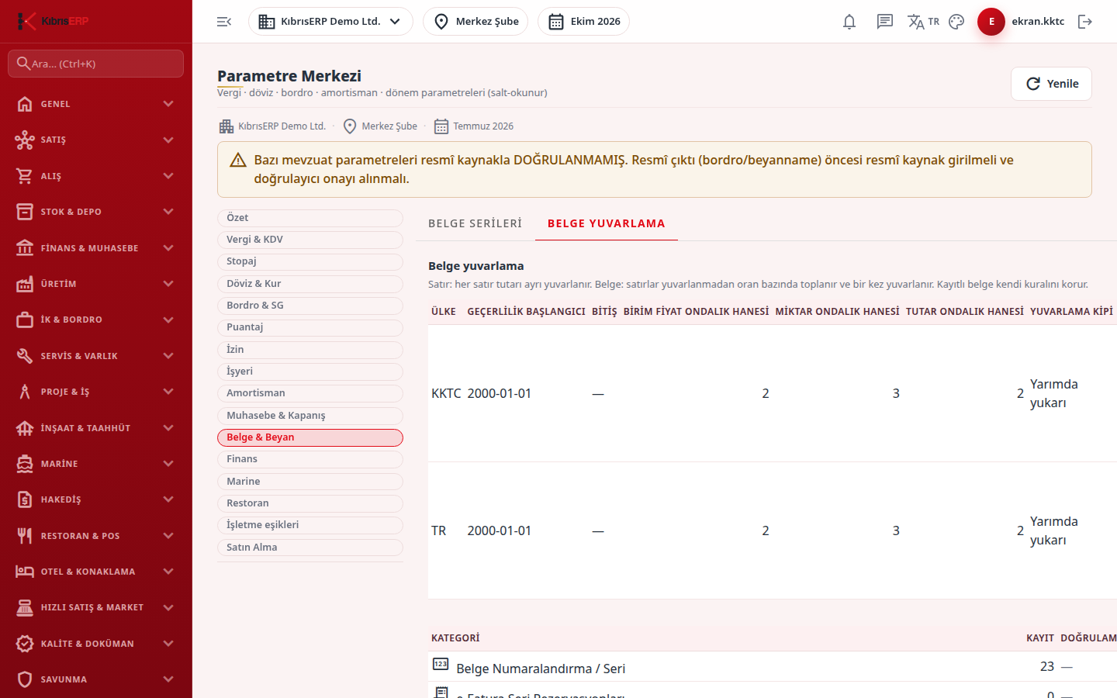Open theme palette icon
The width and height of the screenshot is (1117, 698).
[x=956, y=22]
